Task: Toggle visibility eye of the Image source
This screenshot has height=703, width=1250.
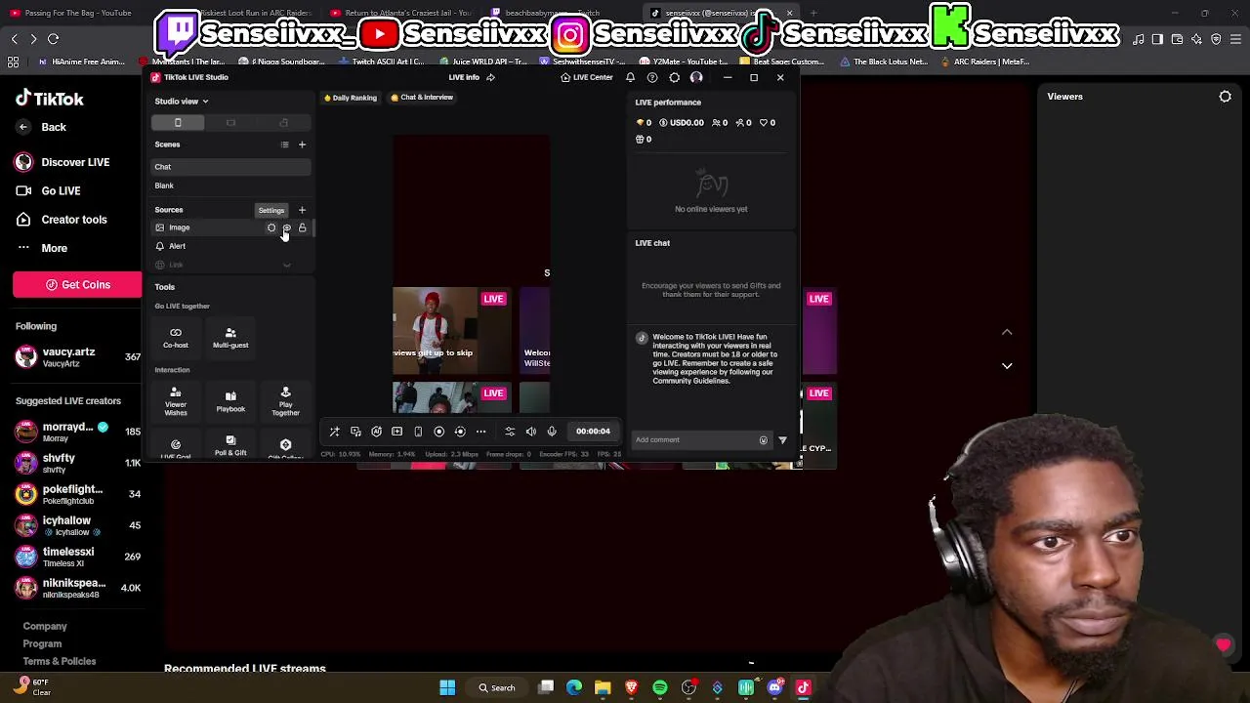Action: (x=286, y=227)
